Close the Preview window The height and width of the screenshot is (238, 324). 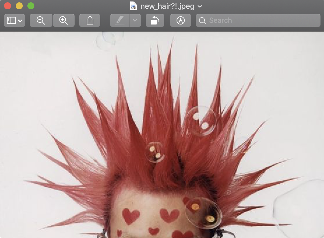point(8,6)
